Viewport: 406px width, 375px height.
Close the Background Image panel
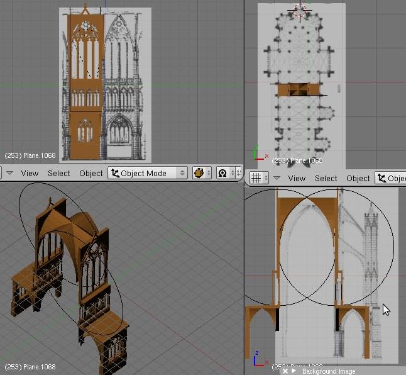[285, 371]
